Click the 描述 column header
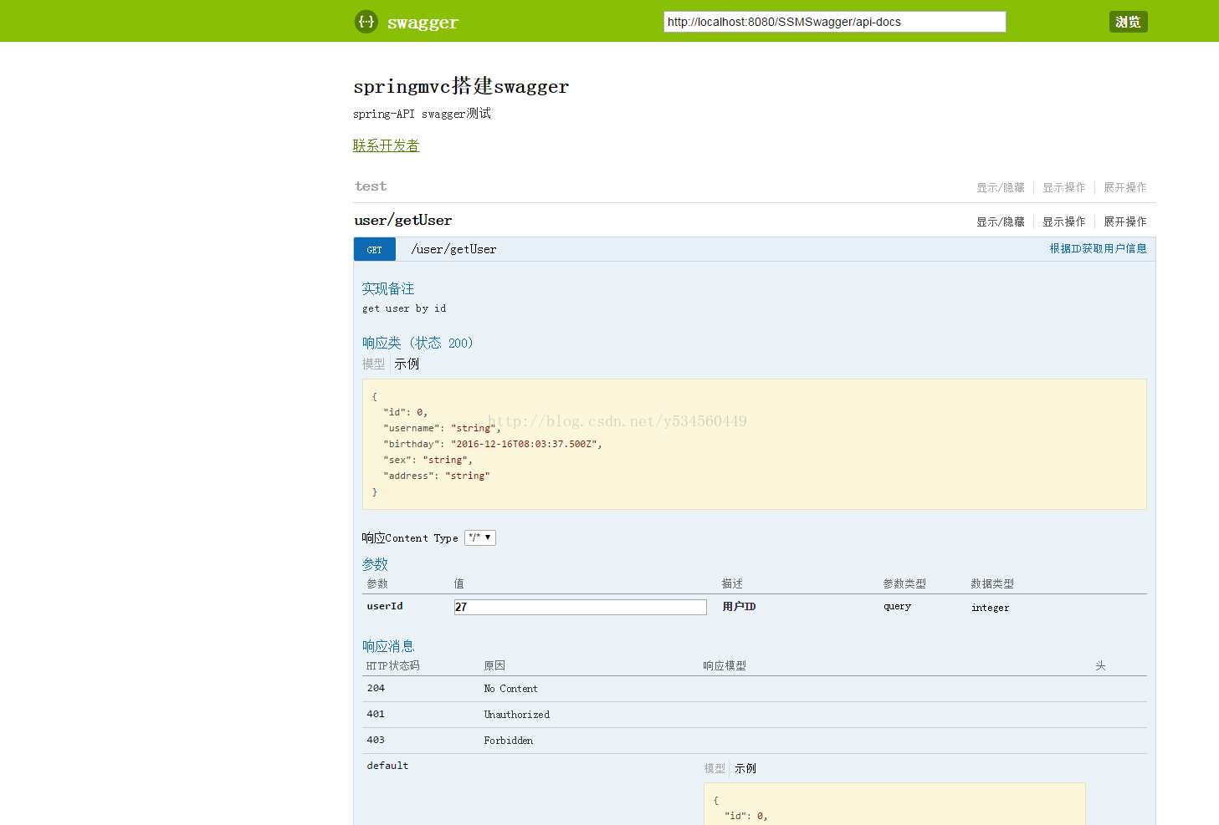 tap(732, 583)
